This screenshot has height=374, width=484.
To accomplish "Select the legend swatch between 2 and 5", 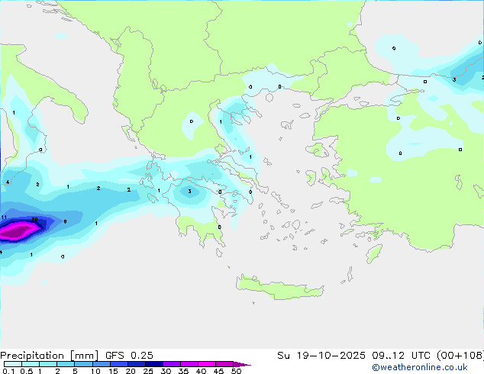I will tap(66, 364).
